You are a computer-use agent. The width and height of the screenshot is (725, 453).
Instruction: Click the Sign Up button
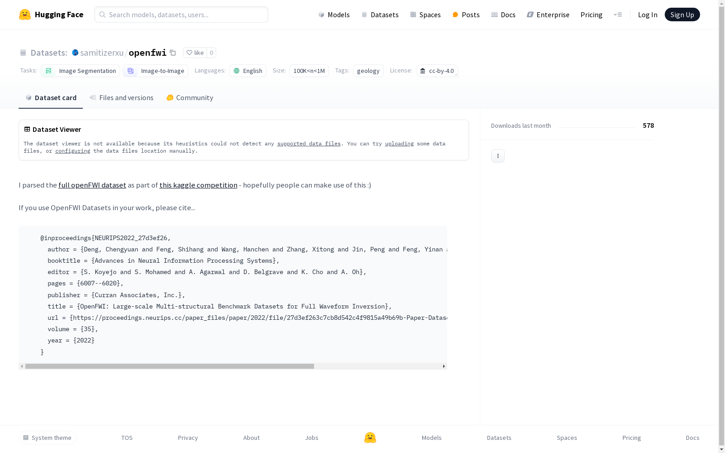tap(682, 14)
